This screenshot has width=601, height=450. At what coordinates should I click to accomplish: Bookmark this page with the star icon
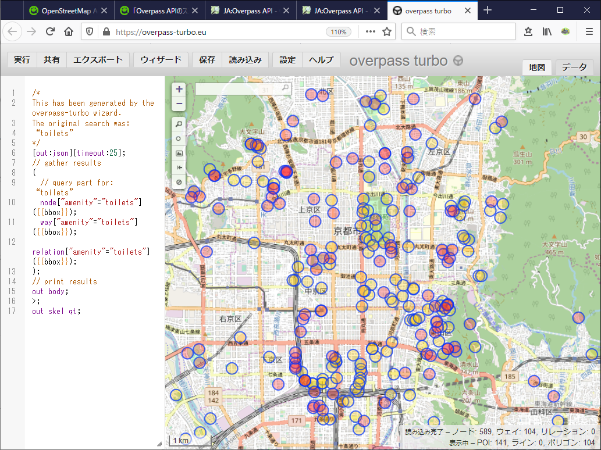(x=387, y=32)
